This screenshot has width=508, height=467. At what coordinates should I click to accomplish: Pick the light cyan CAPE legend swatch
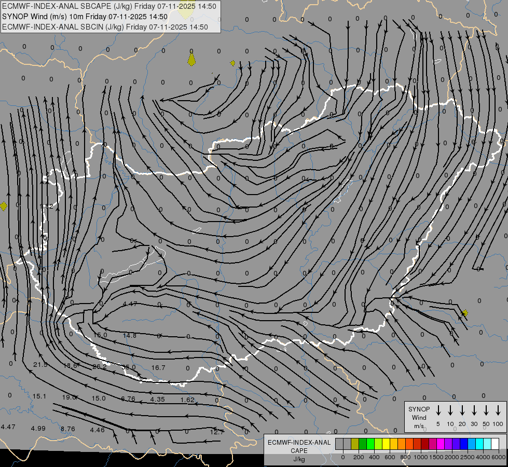pyautogui.click(x=487, y=444)
